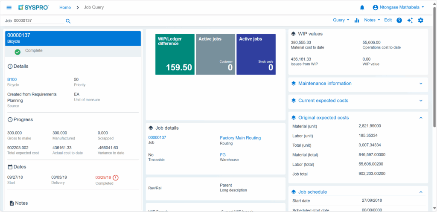The image size is (437, 212).
Task: Open the B100 stock code link
Action: tap(12, 79)
